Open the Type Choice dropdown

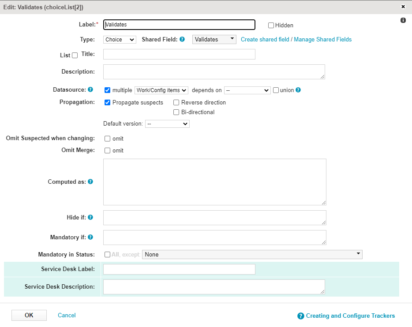click(120, 40)
